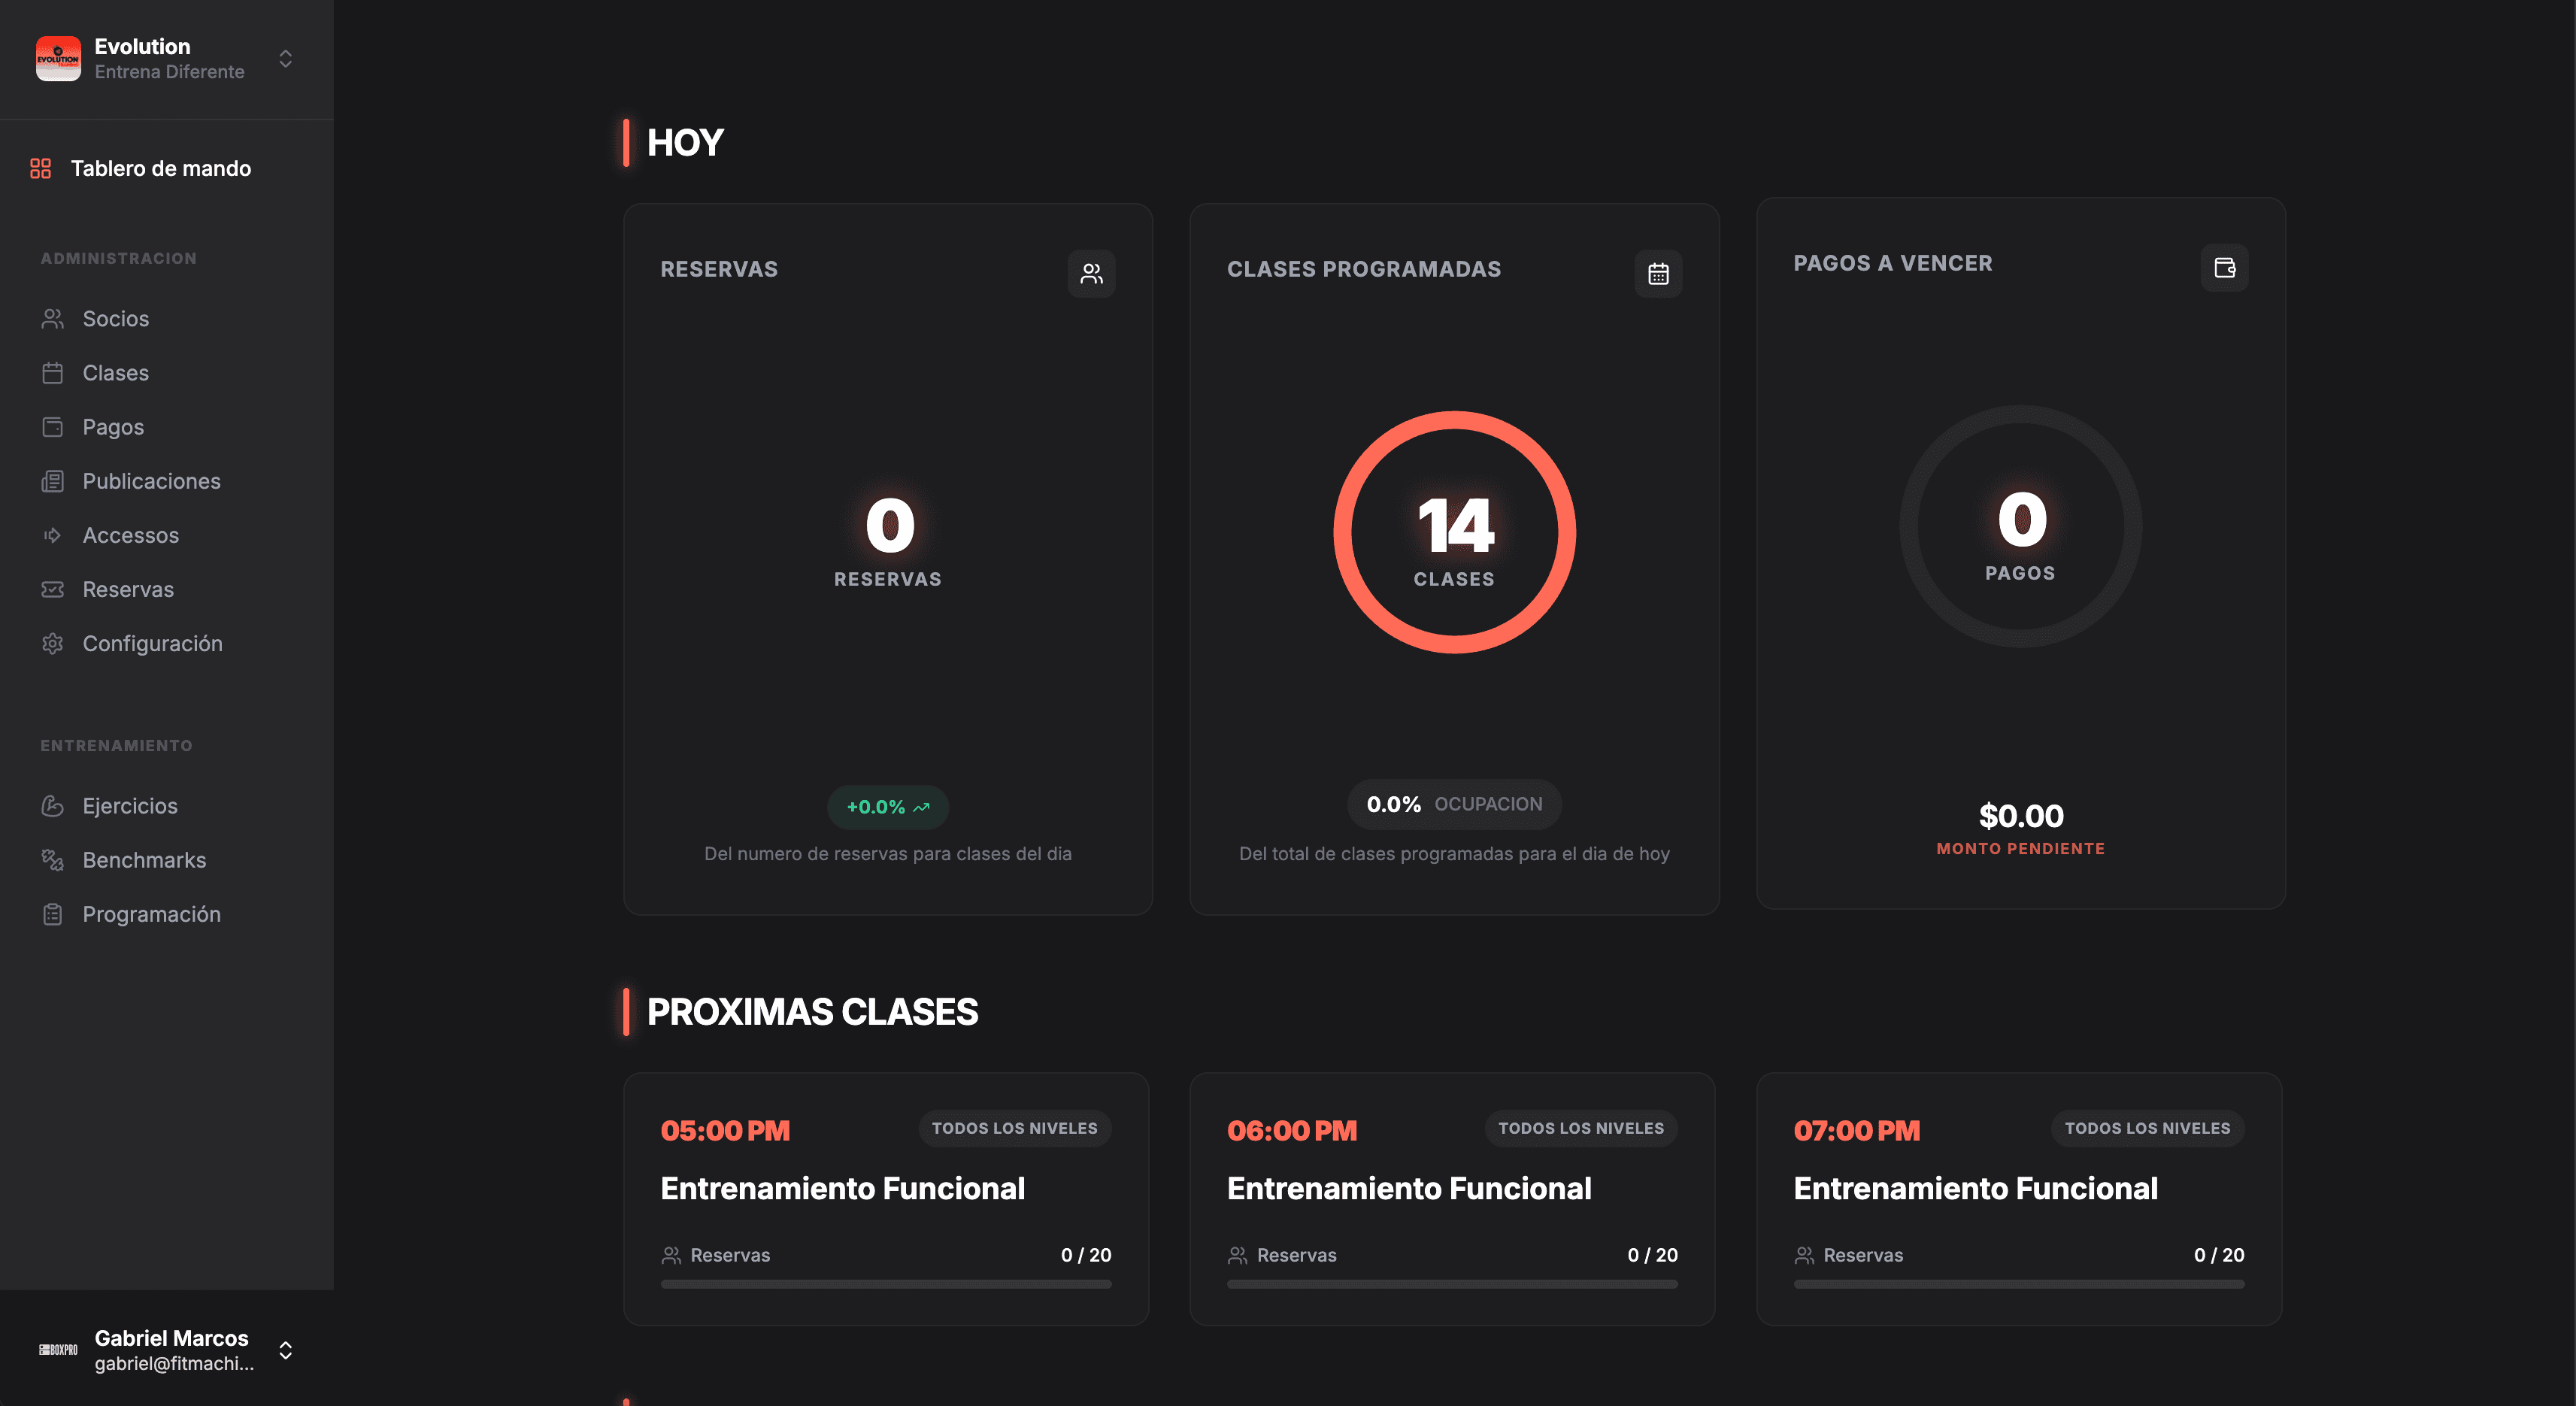Image resolution: width=2576 pixels, height=1406 pixels.
Task: Click the Tablero de mando grid icon
Action: [x=40, y=169]
